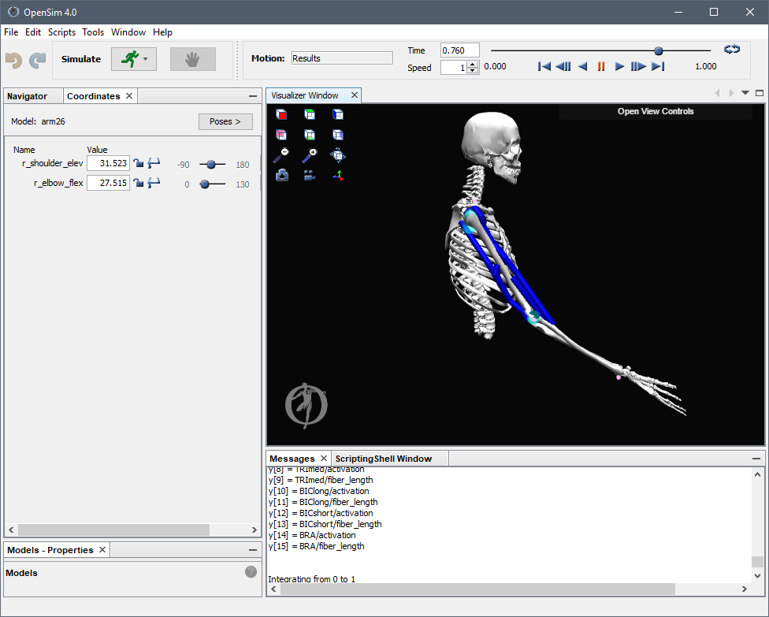Click the redo arrow icon
Image resolution: width=769 pixels, height=617 pixels.
click(x=37, y=60)
